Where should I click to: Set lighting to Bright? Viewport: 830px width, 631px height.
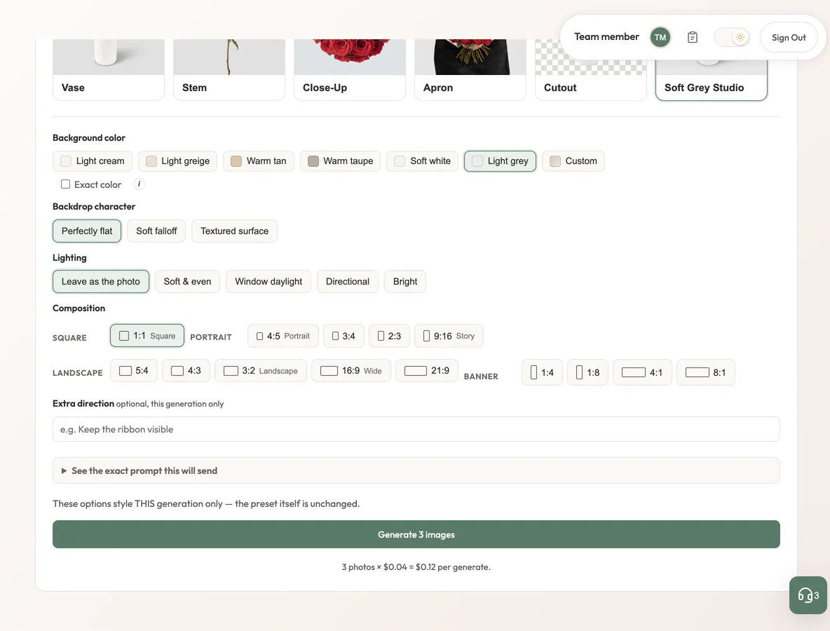click(405, 282)
